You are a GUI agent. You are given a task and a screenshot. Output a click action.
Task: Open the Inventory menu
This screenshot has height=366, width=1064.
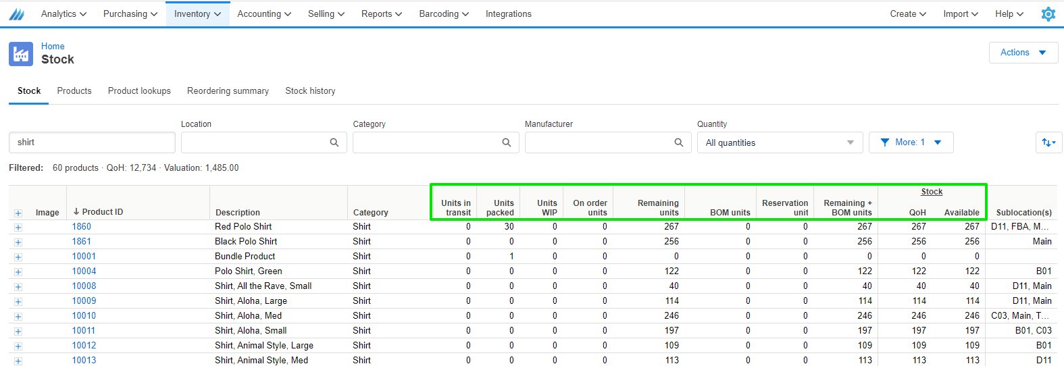click(x=197, y=14)
